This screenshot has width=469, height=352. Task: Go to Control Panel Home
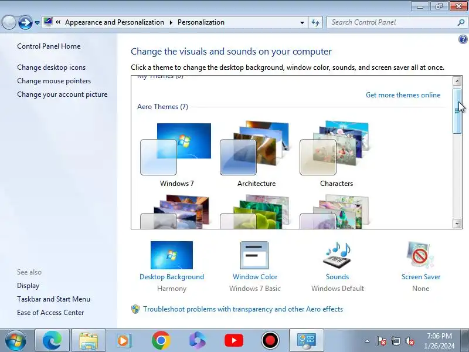(49, 46)
